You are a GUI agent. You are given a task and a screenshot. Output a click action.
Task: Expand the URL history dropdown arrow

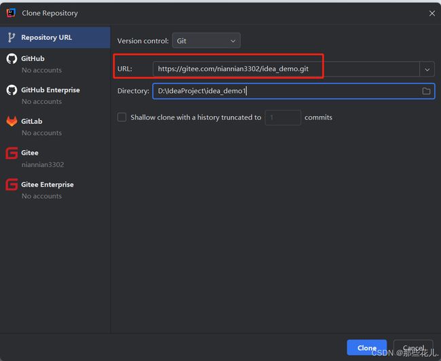tap(427, 69)
